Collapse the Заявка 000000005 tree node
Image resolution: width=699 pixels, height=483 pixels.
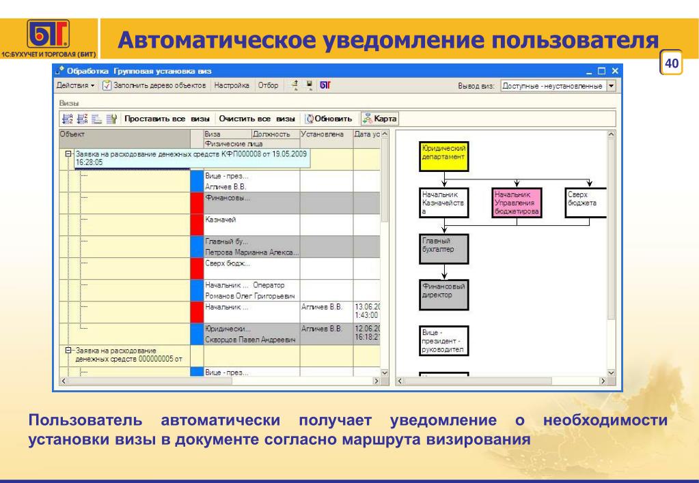[68, 351]
